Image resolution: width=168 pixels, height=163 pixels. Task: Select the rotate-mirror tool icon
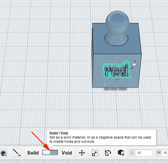[x=108, y=153]
